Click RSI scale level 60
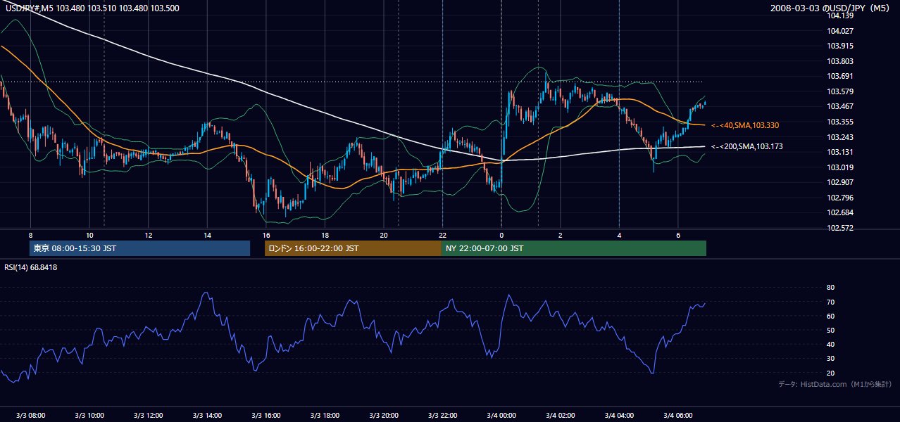The width and height of the screenshot is (900, 422). pos(830,316)
